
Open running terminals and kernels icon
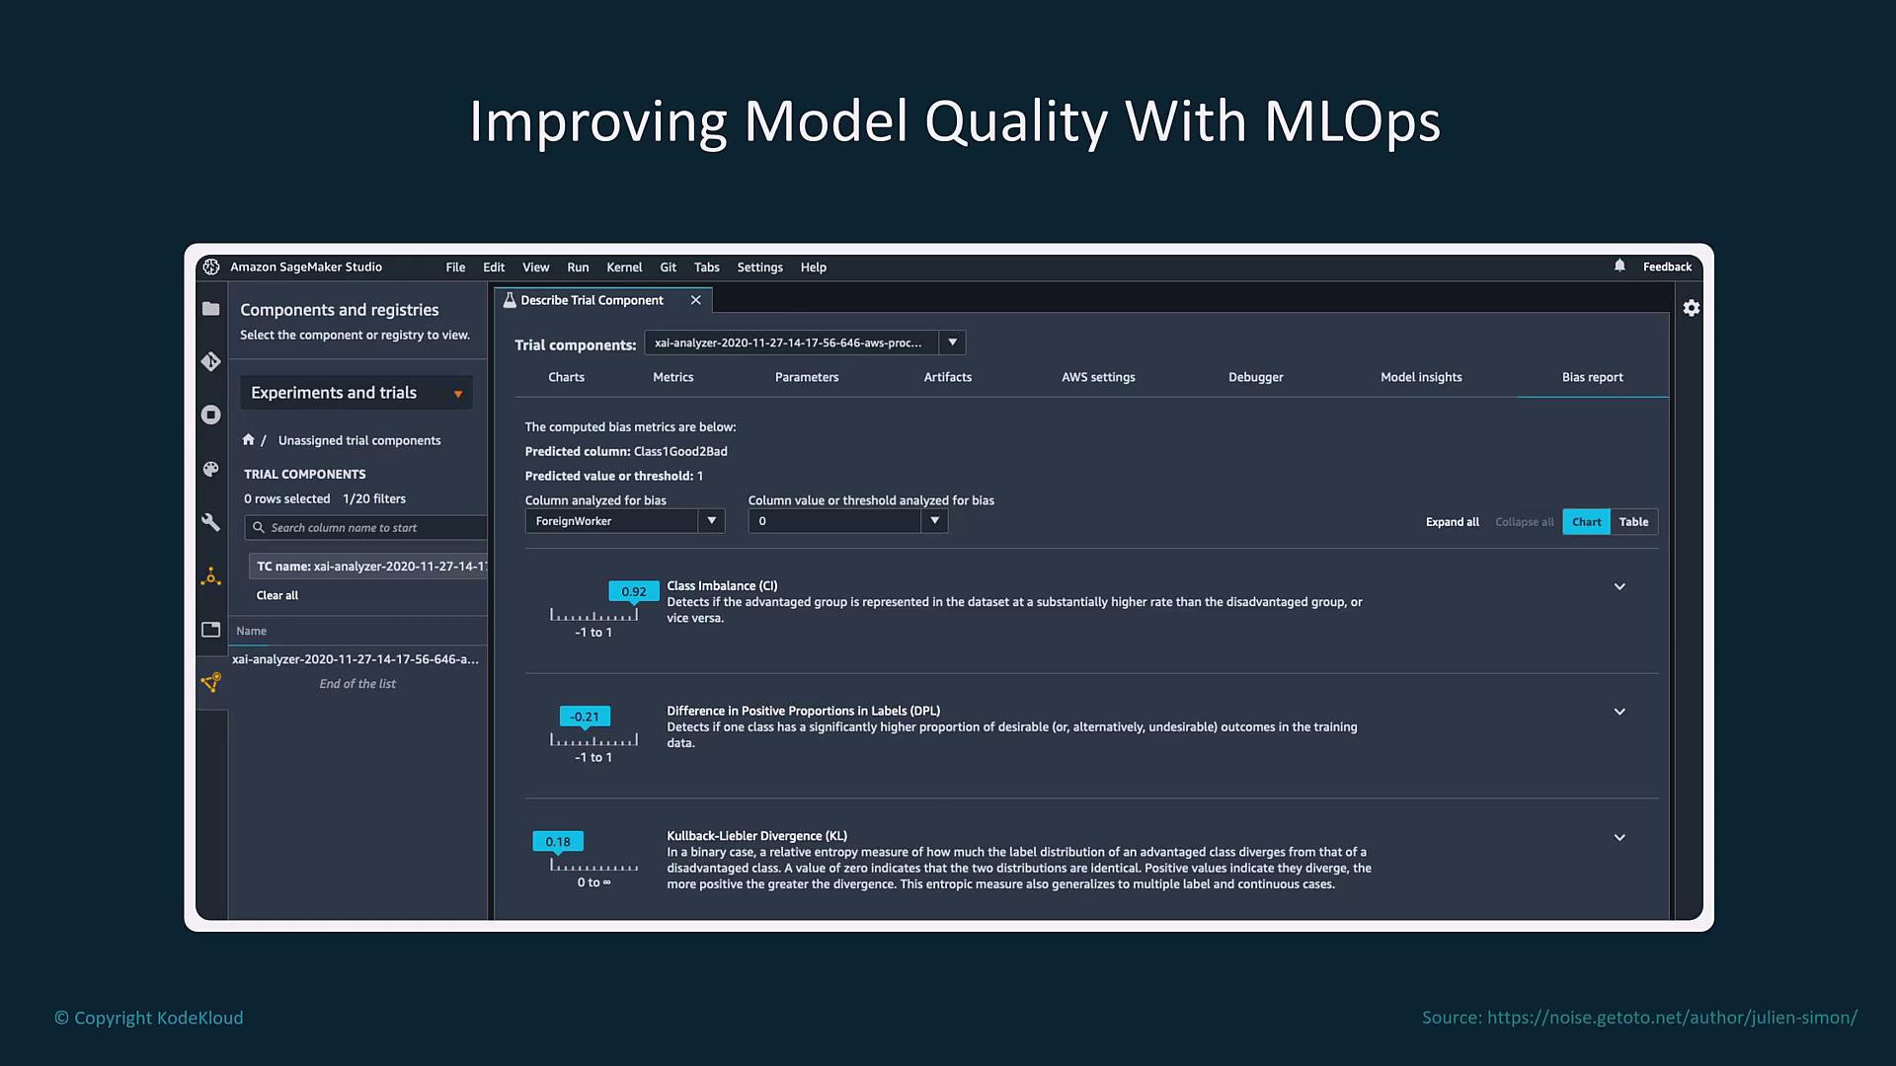210,415
